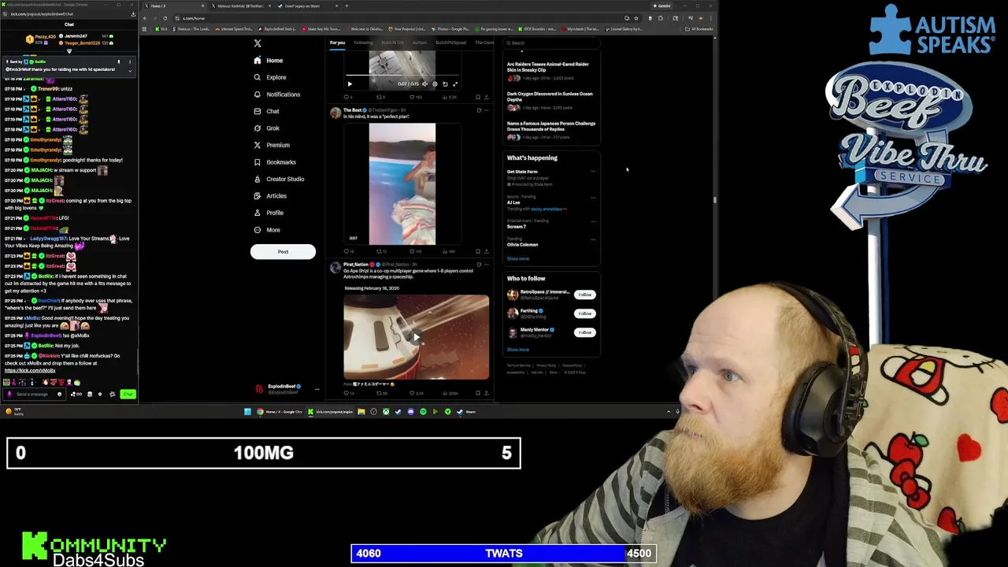The image size is (1008, 567).
Task: Click Show more under Who to follow
Action: point(518,350)
